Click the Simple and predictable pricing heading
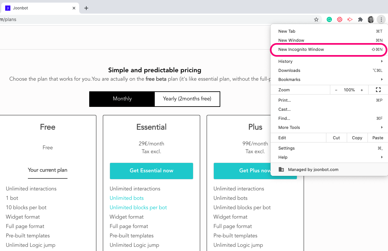Image resolution: width=388 pixels, height=251 pixels. pos(155,70)
